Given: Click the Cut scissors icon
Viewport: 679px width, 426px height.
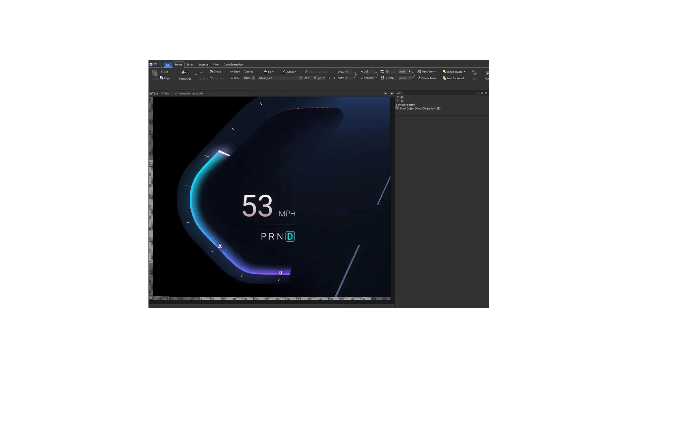Looking at the screenshot, I should [162, 71].
